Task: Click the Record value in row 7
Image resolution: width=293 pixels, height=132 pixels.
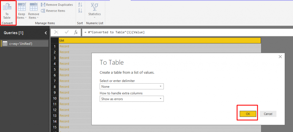Action: 64,81
